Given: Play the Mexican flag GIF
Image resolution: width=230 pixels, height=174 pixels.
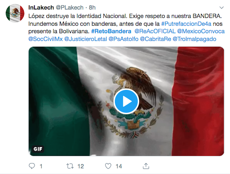Looking at the screenshot, I should coord(126,101).
